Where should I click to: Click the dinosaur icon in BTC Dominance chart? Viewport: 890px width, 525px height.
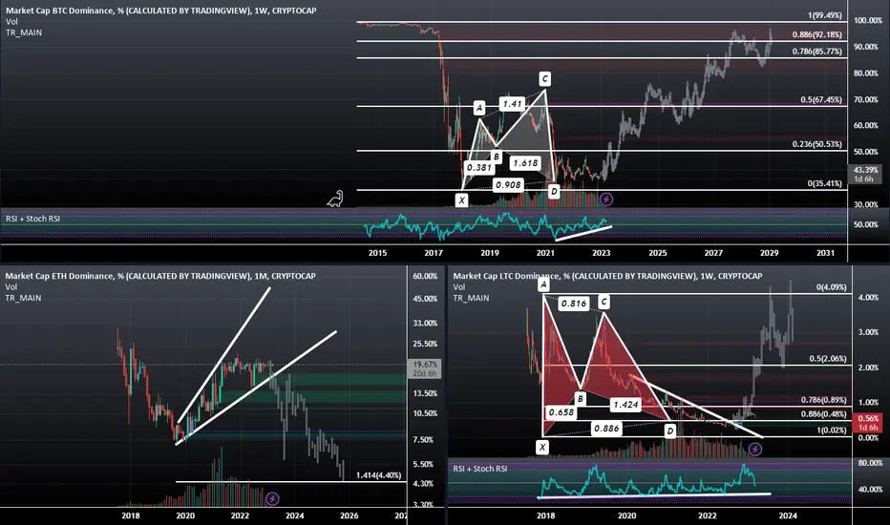tap(335, 199)
